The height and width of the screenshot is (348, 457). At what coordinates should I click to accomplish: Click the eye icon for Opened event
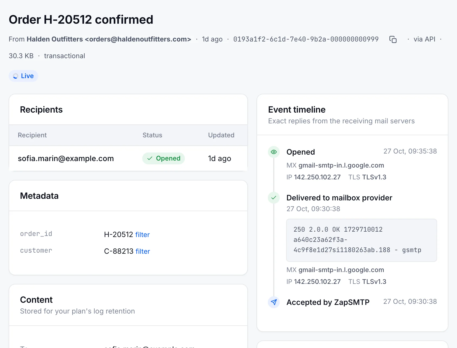click(x=274, y=152)
